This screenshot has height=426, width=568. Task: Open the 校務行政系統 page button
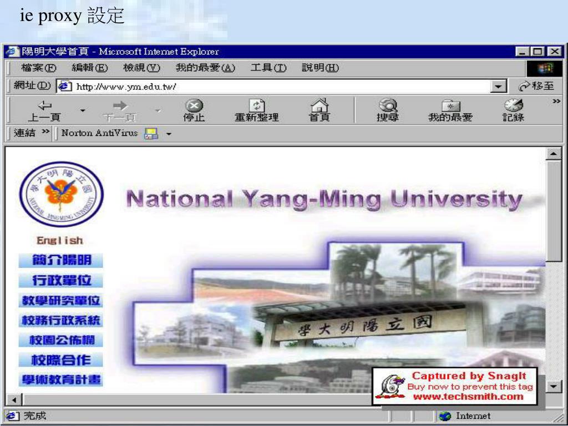(61, 320)
